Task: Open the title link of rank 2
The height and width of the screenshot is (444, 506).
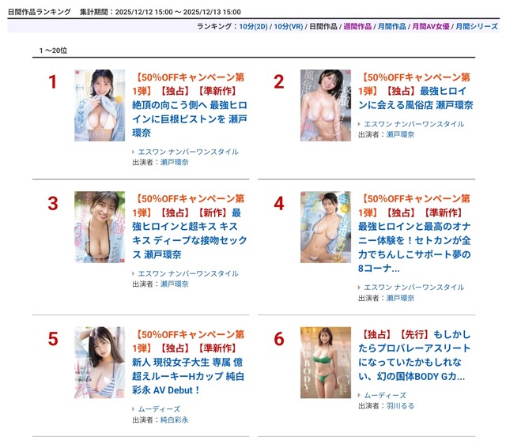Action: (415, 92)
